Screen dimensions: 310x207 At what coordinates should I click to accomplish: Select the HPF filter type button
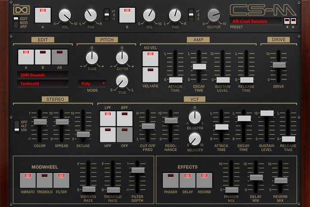click(108, 135)
